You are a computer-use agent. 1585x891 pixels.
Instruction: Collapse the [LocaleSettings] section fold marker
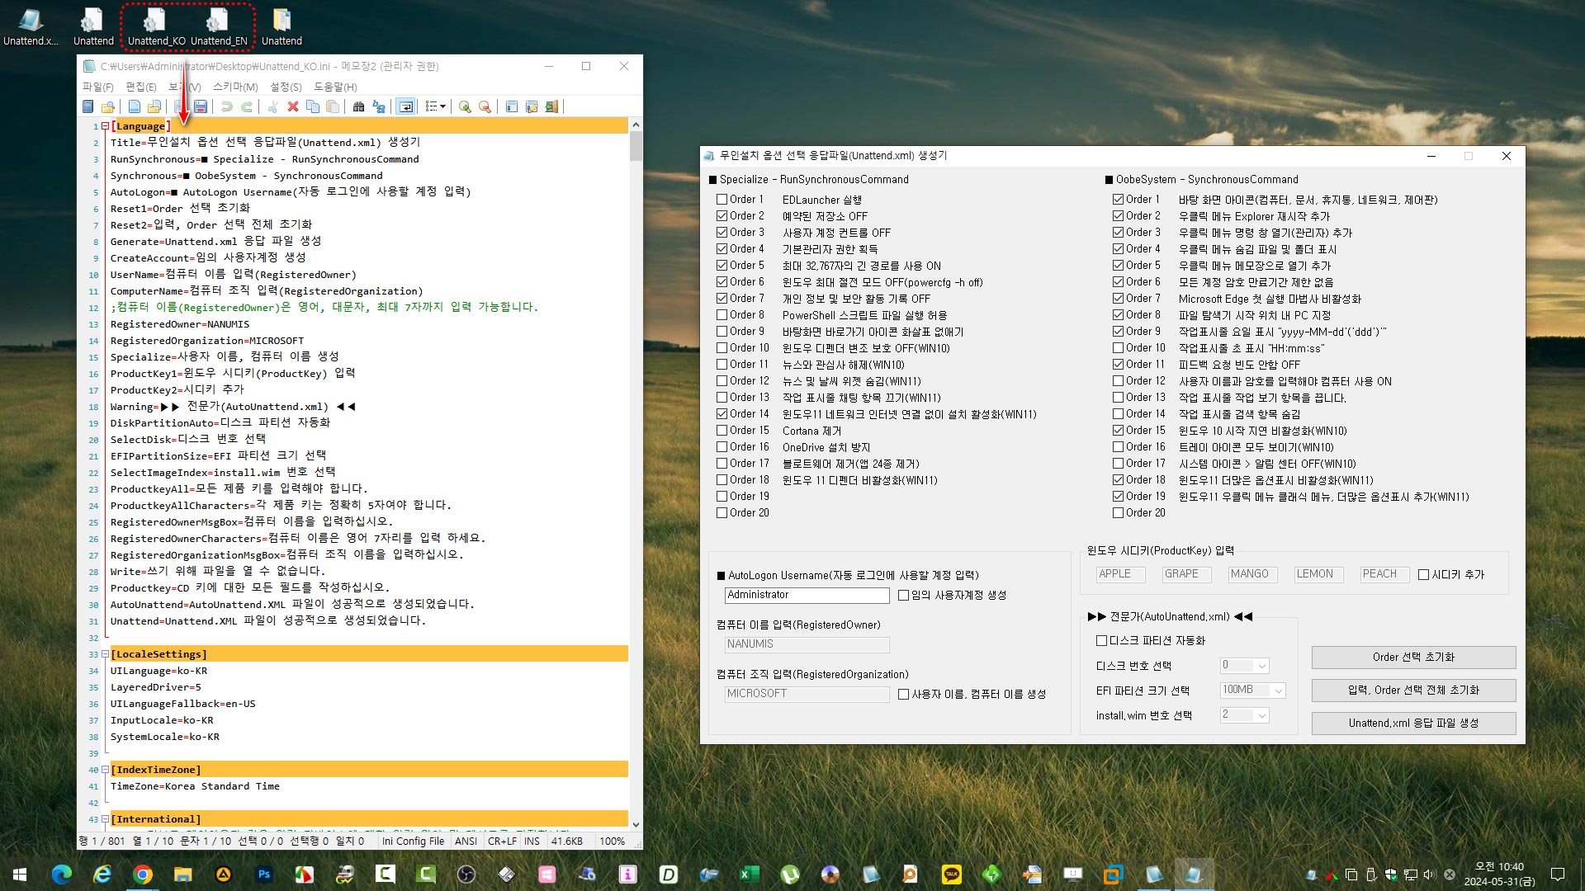coord(105,654)
